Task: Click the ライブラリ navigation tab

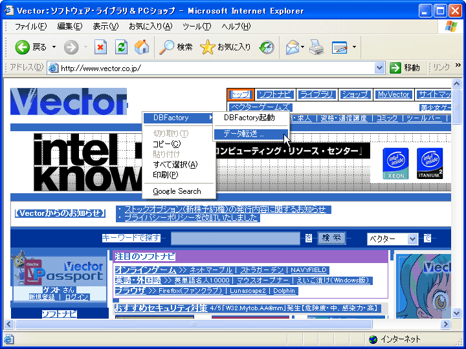Action: tap(316, 94)
